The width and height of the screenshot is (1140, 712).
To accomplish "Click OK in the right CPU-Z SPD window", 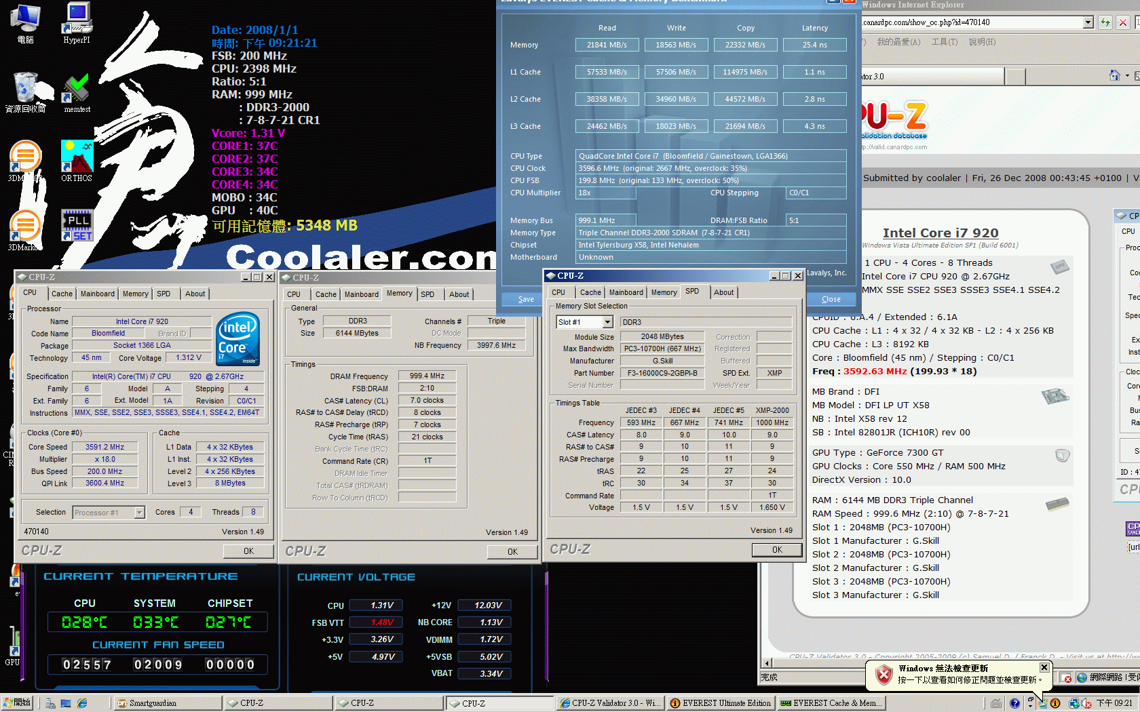I will [x=778, y=550].
